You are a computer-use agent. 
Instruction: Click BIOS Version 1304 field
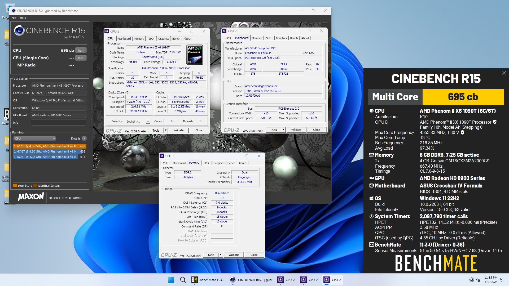click(x=283, y=91)
